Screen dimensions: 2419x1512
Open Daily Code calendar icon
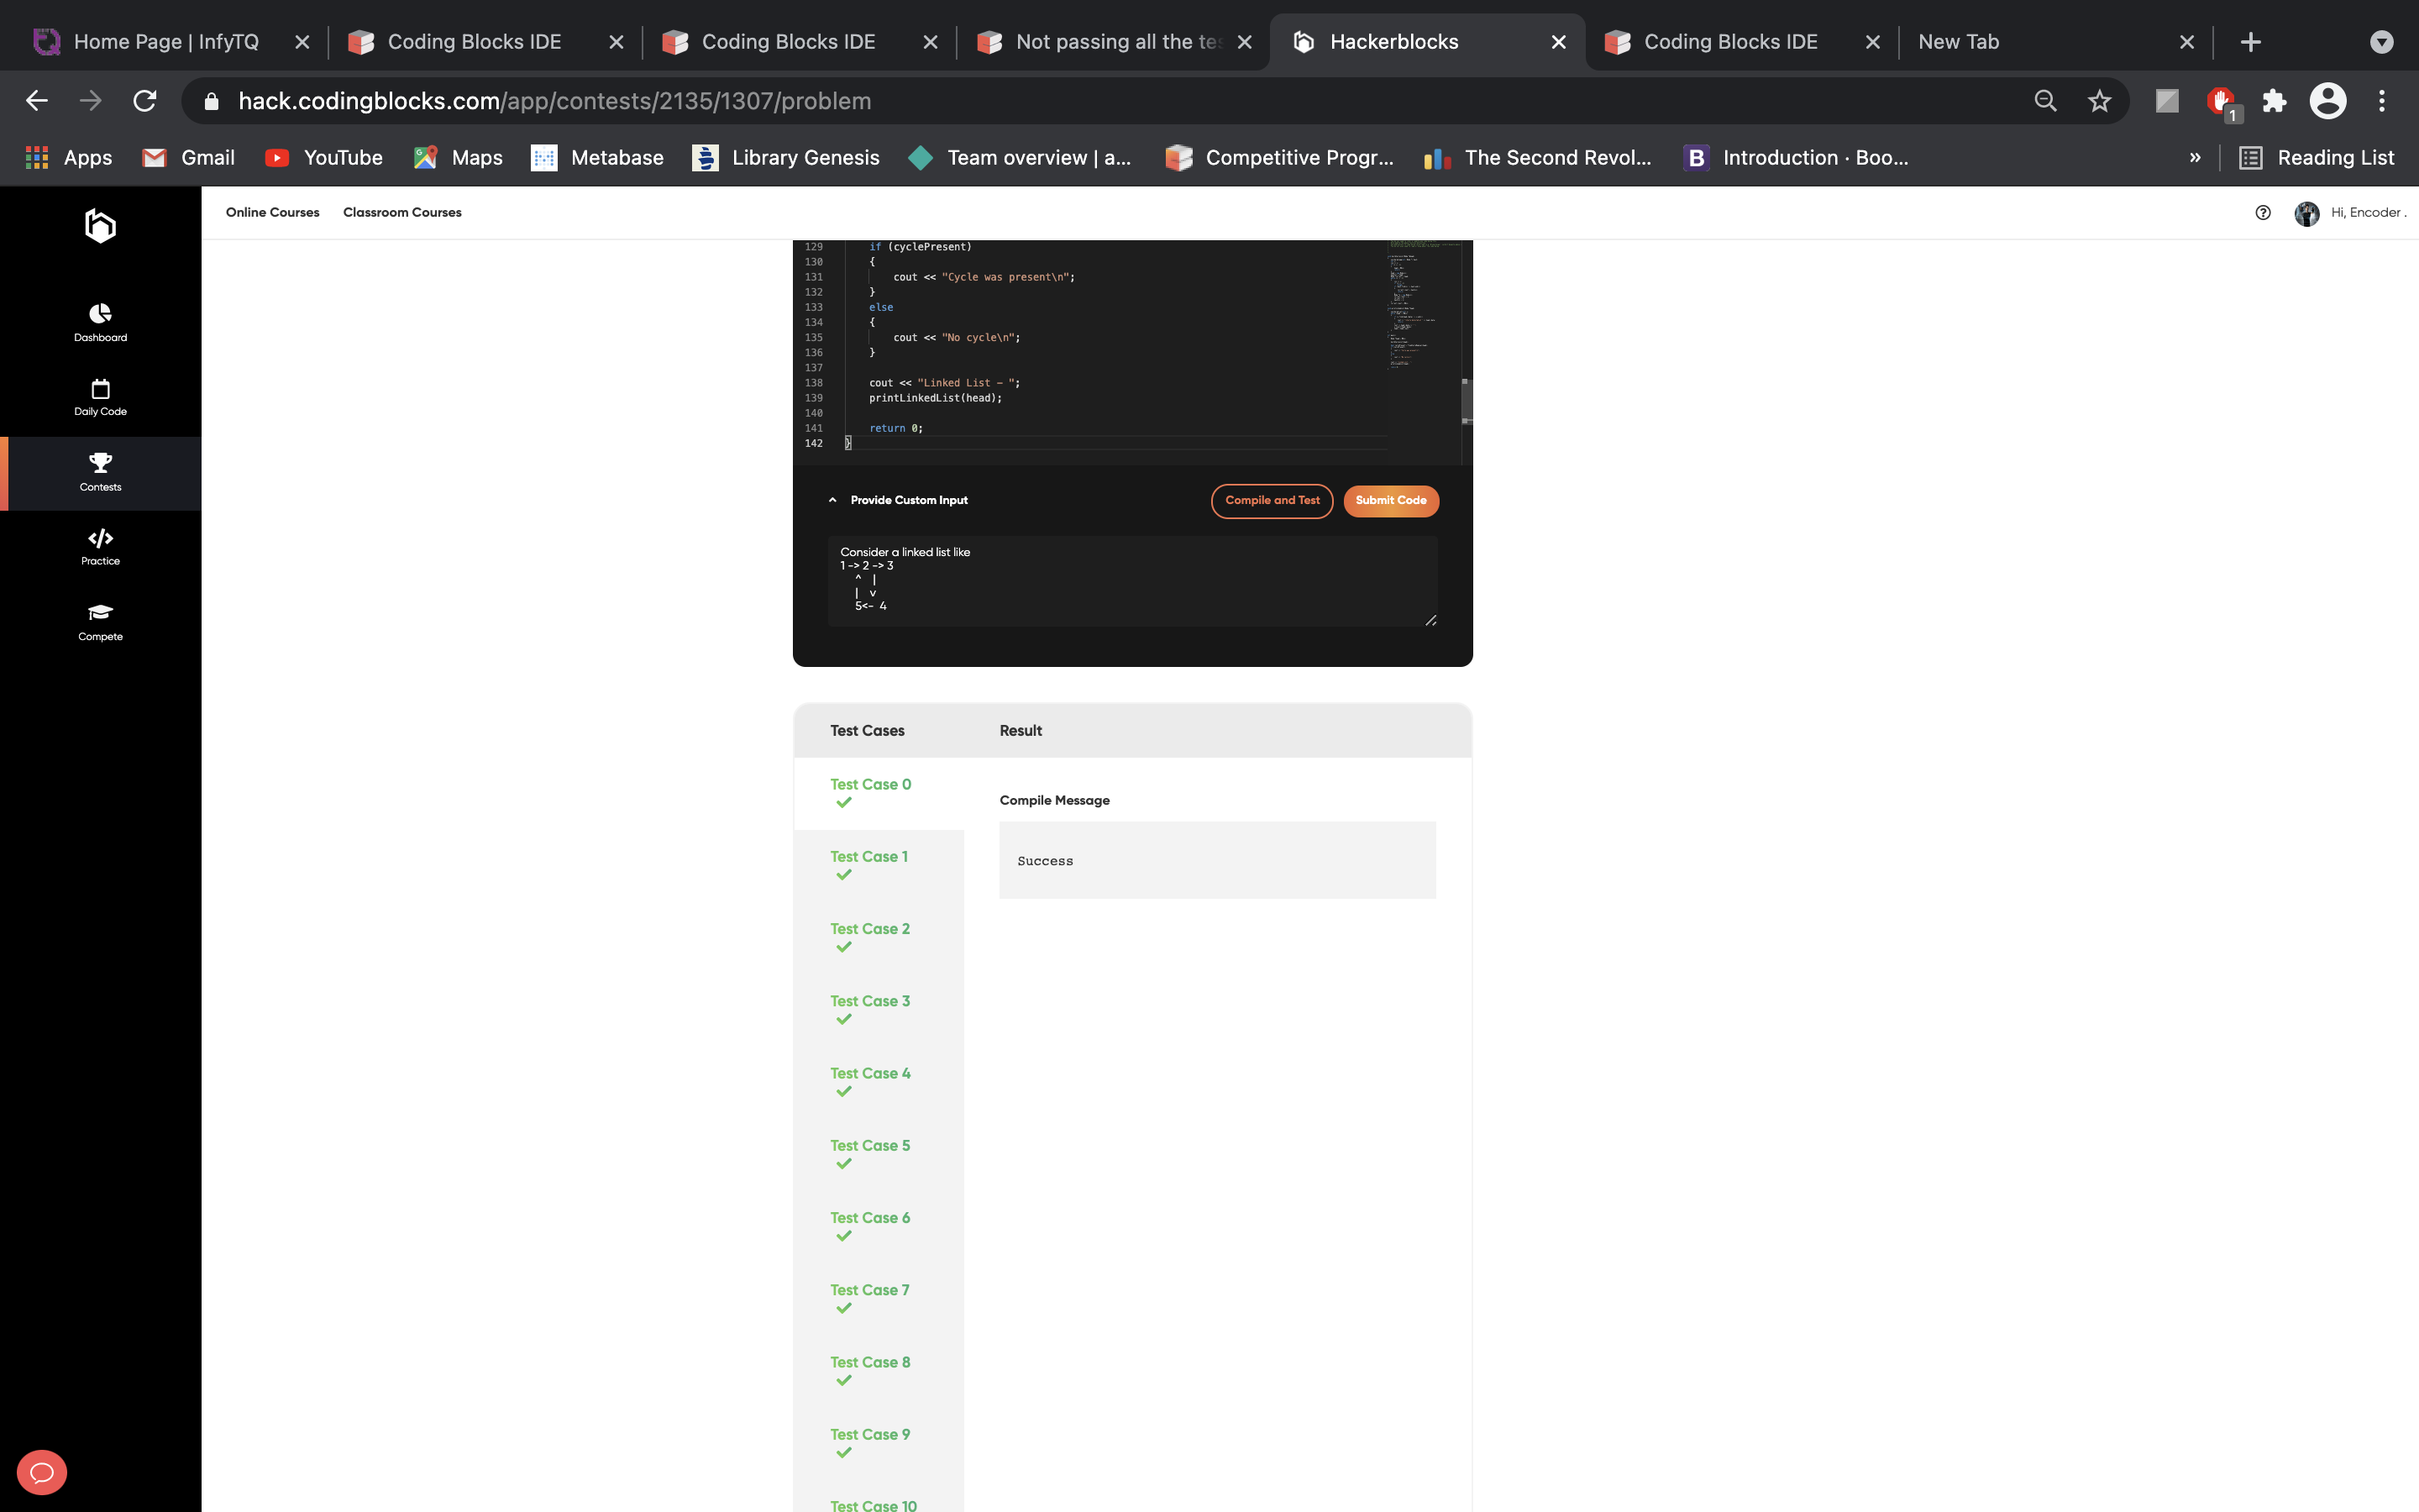[100, 397]
